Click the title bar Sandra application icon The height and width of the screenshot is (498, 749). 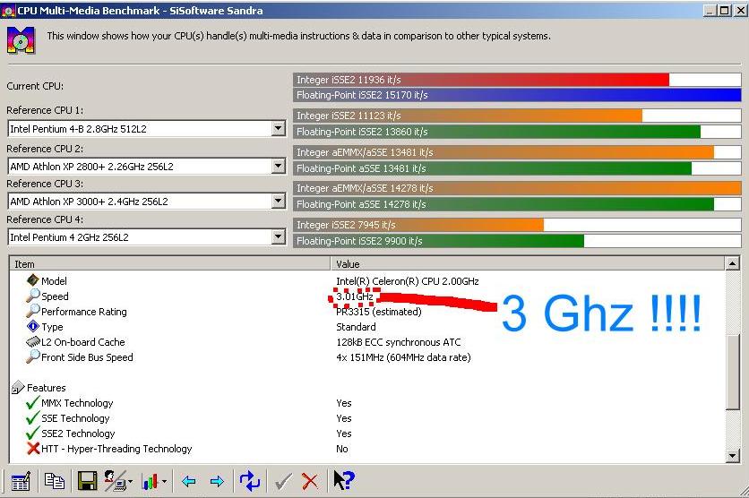click(8, 11)
